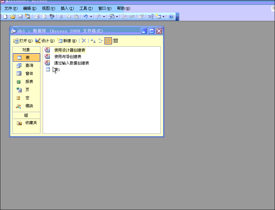Switch to 报表 reports objects
275x210 pixels.
[27, 82]
